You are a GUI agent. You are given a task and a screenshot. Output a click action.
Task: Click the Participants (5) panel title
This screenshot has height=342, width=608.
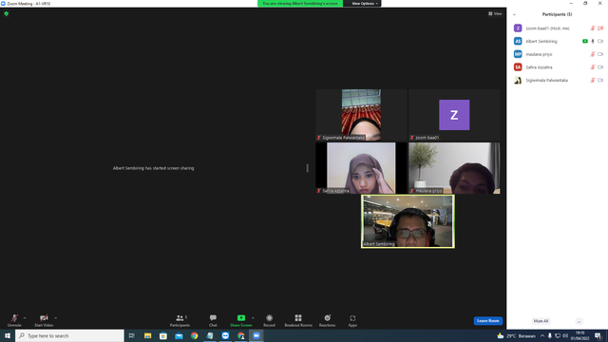pyautogui.click(x=557, y=14)
